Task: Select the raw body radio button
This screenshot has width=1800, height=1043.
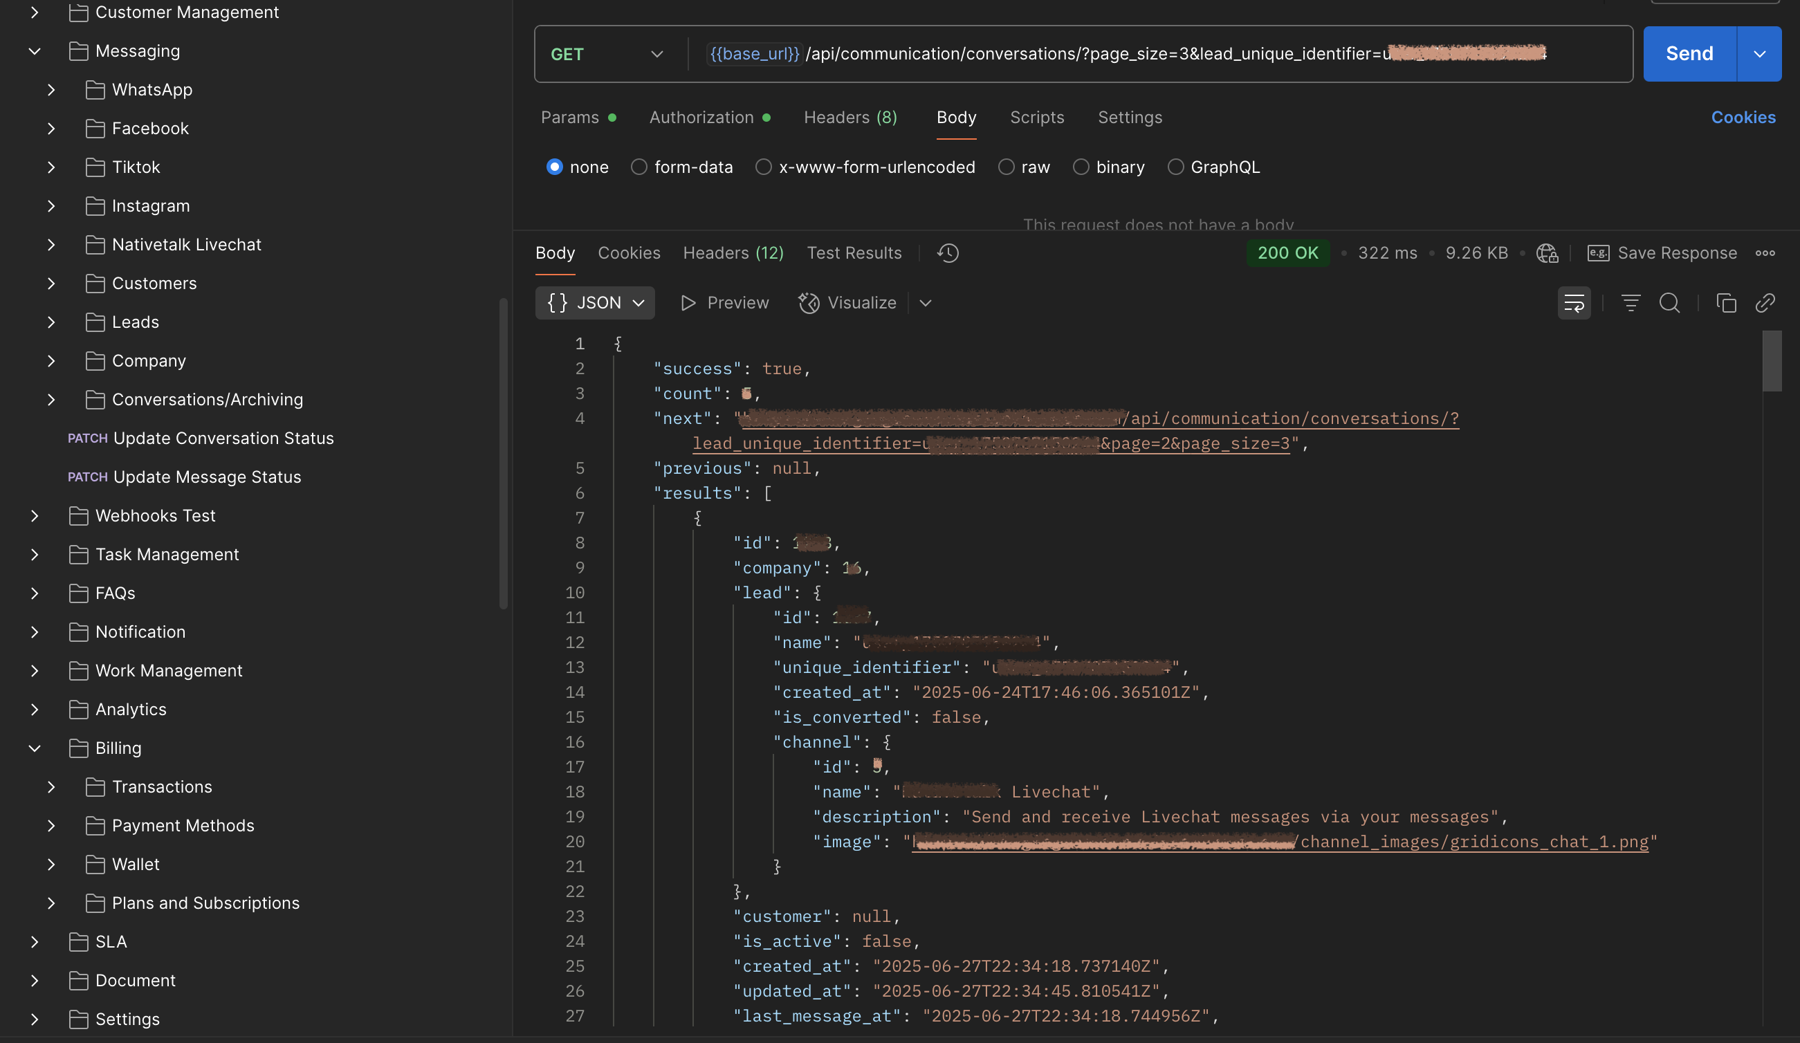Action: (1006, 167)
